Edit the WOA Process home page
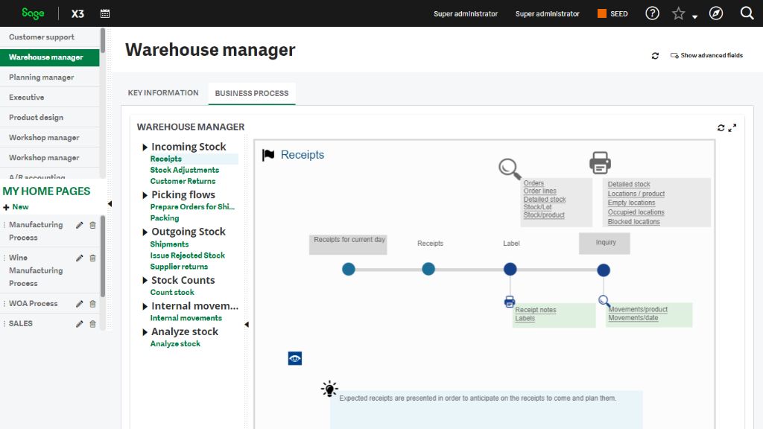This screenshot has height=429, width=763. click(79, 304)
